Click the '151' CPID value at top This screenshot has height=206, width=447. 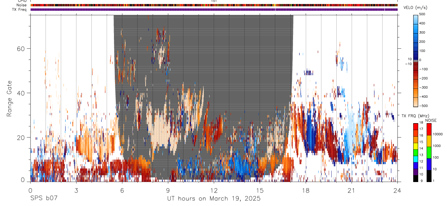click(x=214, y=1)
